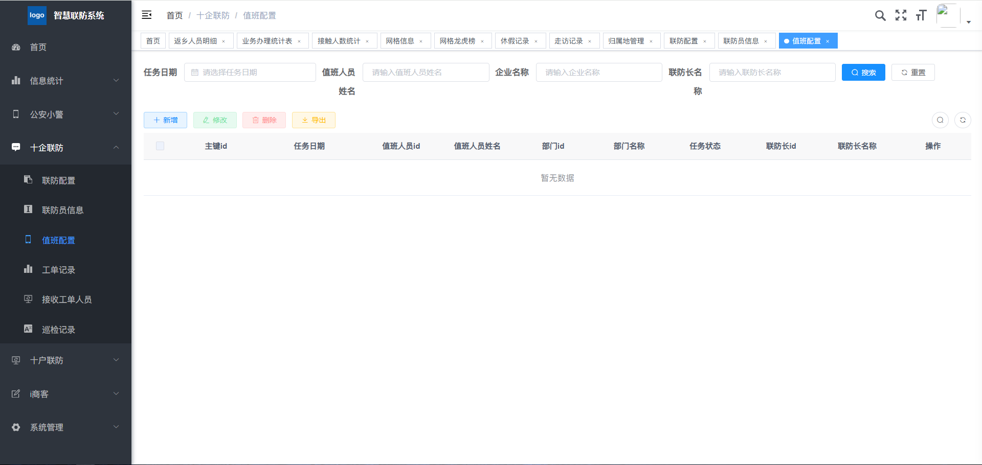Expand the 系统管理 menu chevron
982x465 pixels.
coord(116,427)
